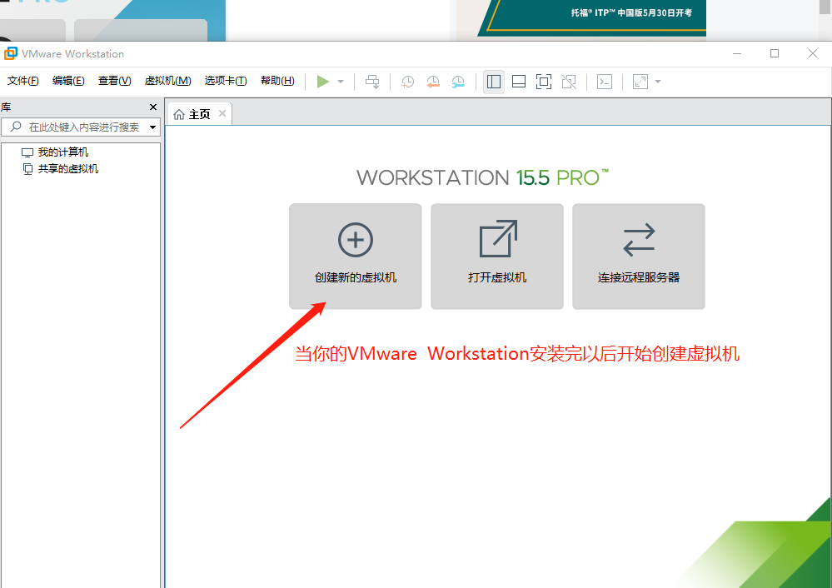832x588 pixels.
Task: Close the 库 library panel
Action: 153,107
